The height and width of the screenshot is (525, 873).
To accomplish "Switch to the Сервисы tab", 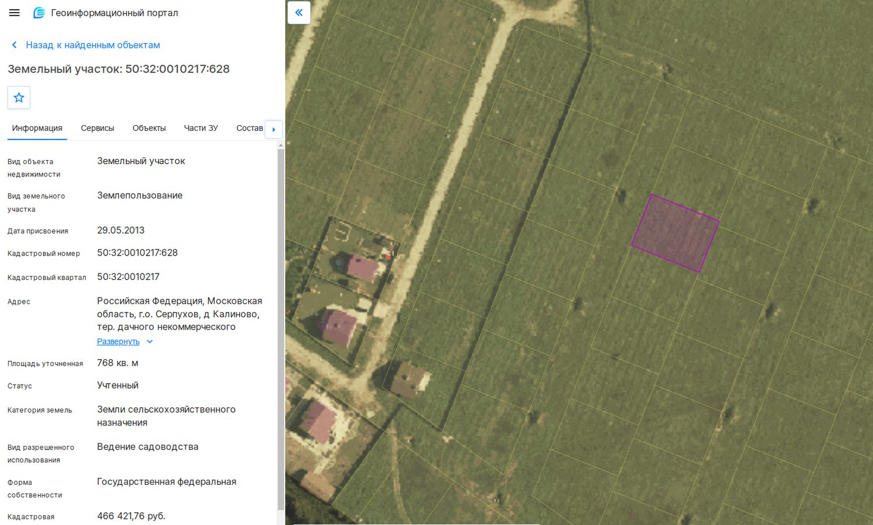I will coord(97,128).
